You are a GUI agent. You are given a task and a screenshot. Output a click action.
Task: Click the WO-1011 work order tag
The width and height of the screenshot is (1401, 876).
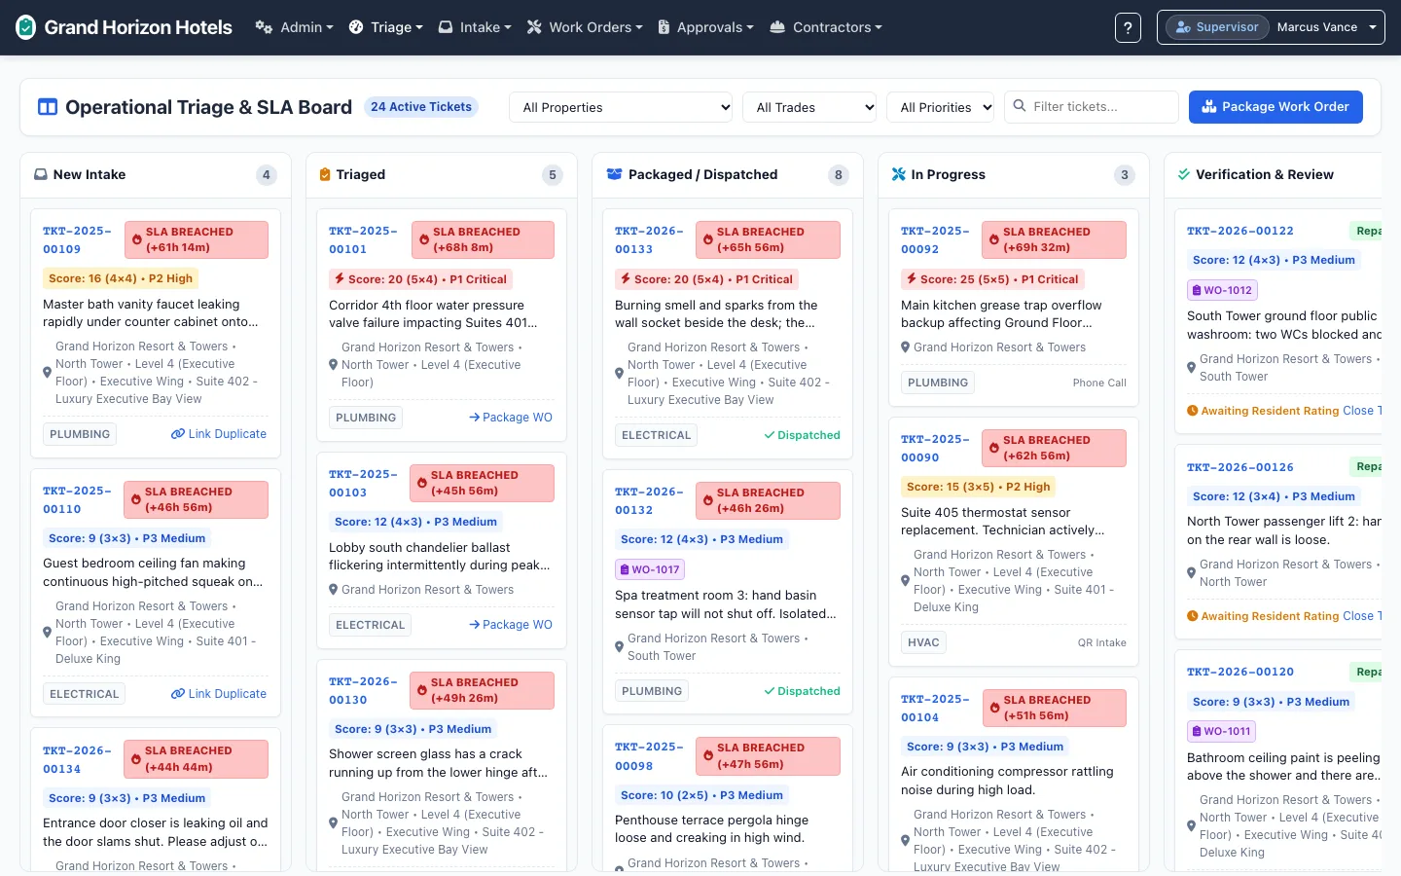1221,731
